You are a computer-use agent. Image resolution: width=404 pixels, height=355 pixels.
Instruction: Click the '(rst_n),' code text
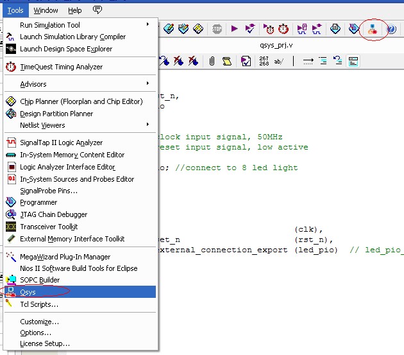coord(314,240)
